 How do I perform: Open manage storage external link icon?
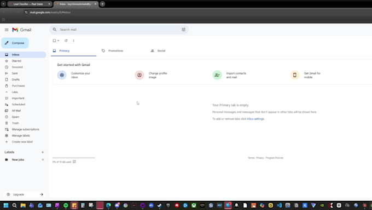74,162
